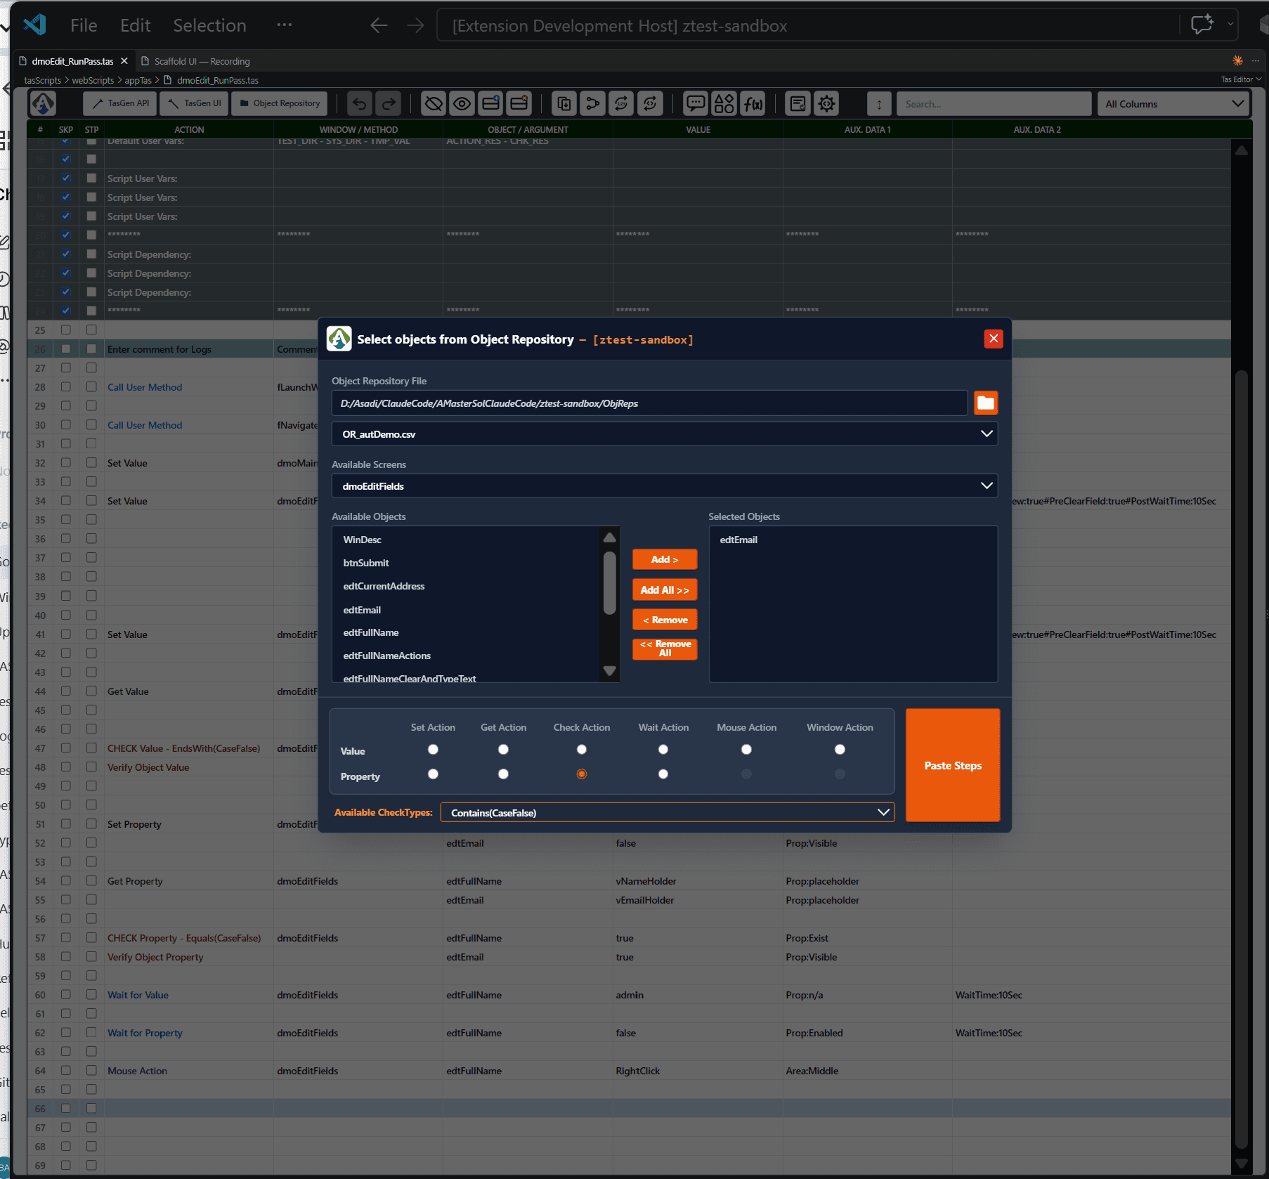The width and height of the screenshot is (1269, 1179).
Task: Expand the Tas Editor dropdown at top right
Action: tap(1241, 79)
